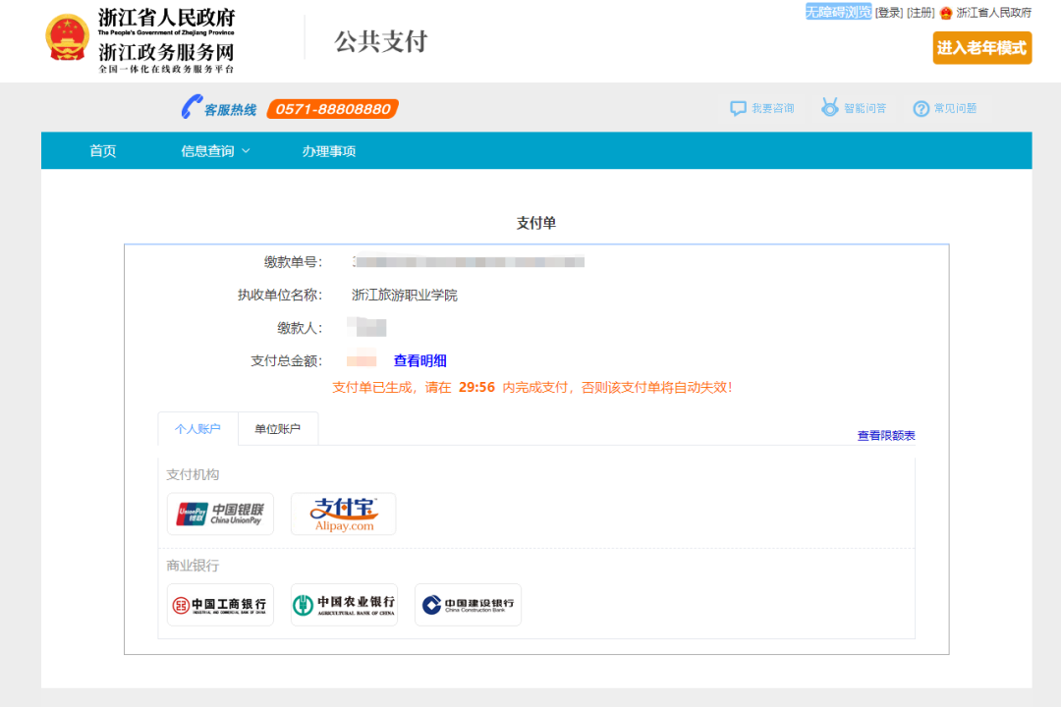Expand the 信息查询 dropdown menu
Viewport: 1061px width, 707px height.
(x=215, y=151)
